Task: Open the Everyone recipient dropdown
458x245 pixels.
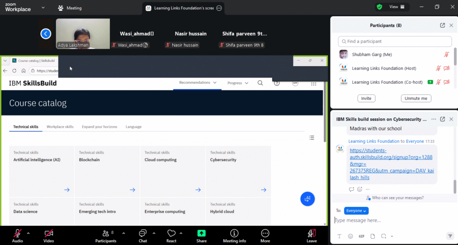Action: (x=356, y=211)
